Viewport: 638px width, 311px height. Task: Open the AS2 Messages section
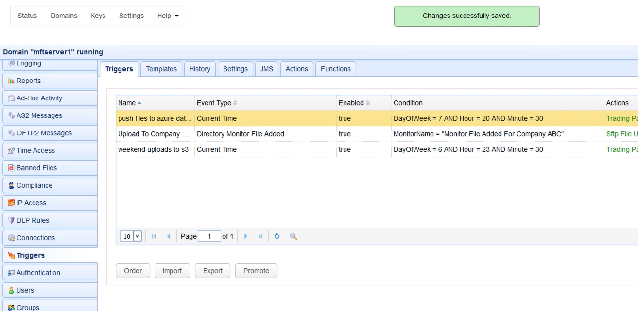(x=36, y=115)
